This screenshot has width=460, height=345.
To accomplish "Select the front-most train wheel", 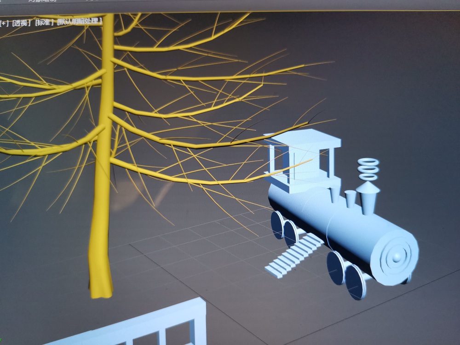I will [355, 282].
